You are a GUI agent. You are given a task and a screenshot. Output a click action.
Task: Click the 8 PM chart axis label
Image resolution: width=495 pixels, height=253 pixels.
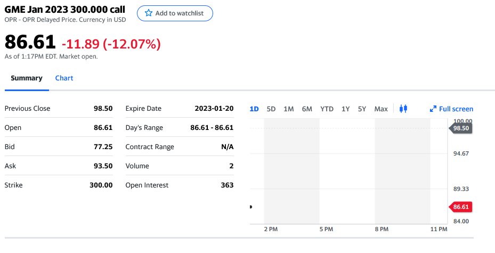click(x=382, y=230)
